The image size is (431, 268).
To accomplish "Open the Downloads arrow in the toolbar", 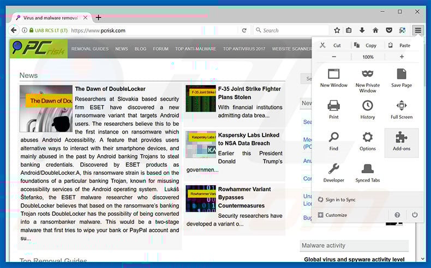I will (362, 30).
